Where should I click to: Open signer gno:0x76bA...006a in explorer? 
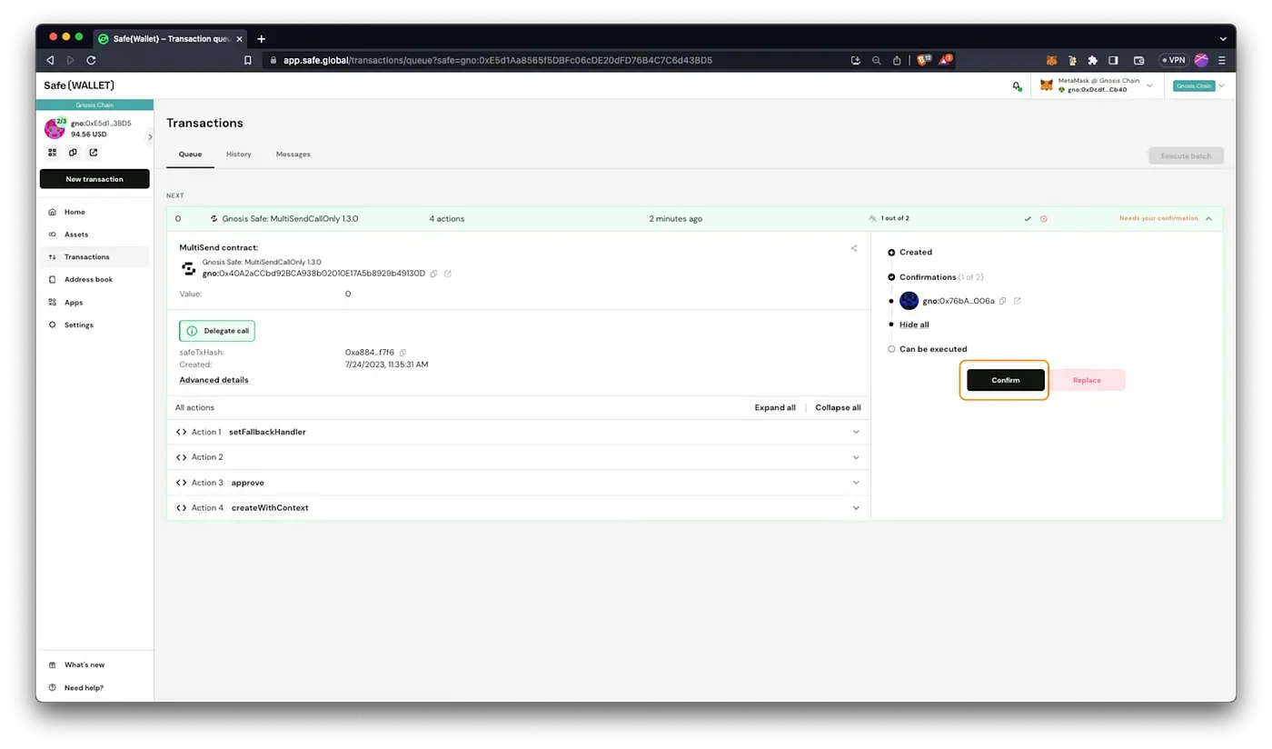[x=1017, y=301]
